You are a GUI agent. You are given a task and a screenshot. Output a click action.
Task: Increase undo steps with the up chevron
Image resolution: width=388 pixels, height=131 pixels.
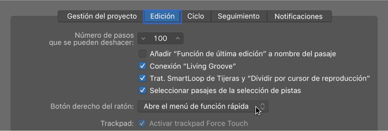[178, 39]
